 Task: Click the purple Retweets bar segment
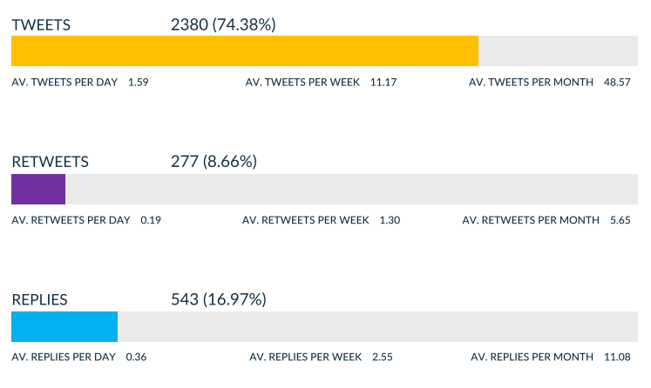click(x=38, y=189)
